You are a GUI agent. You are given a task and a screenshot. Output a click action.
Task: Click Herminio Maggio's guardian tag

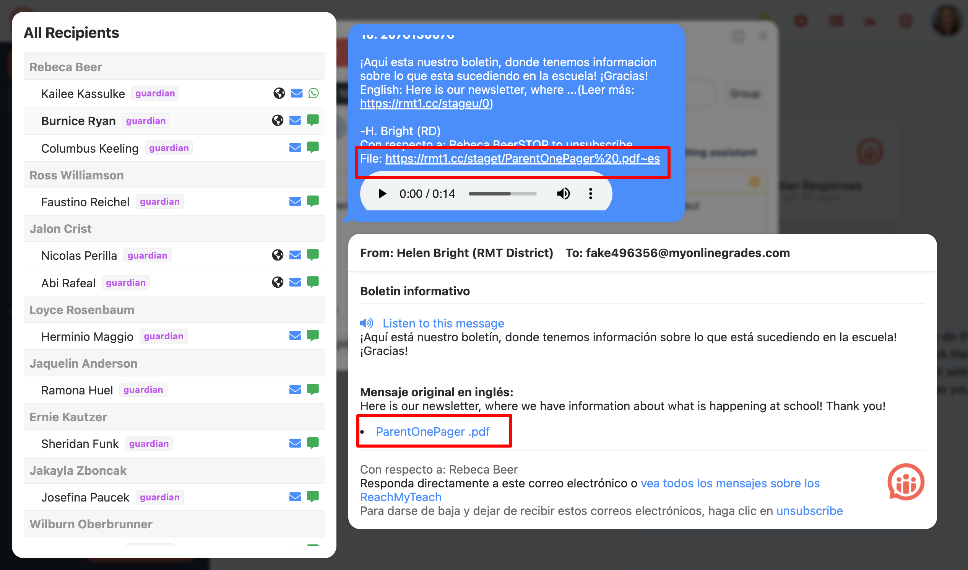click(163, 336)
